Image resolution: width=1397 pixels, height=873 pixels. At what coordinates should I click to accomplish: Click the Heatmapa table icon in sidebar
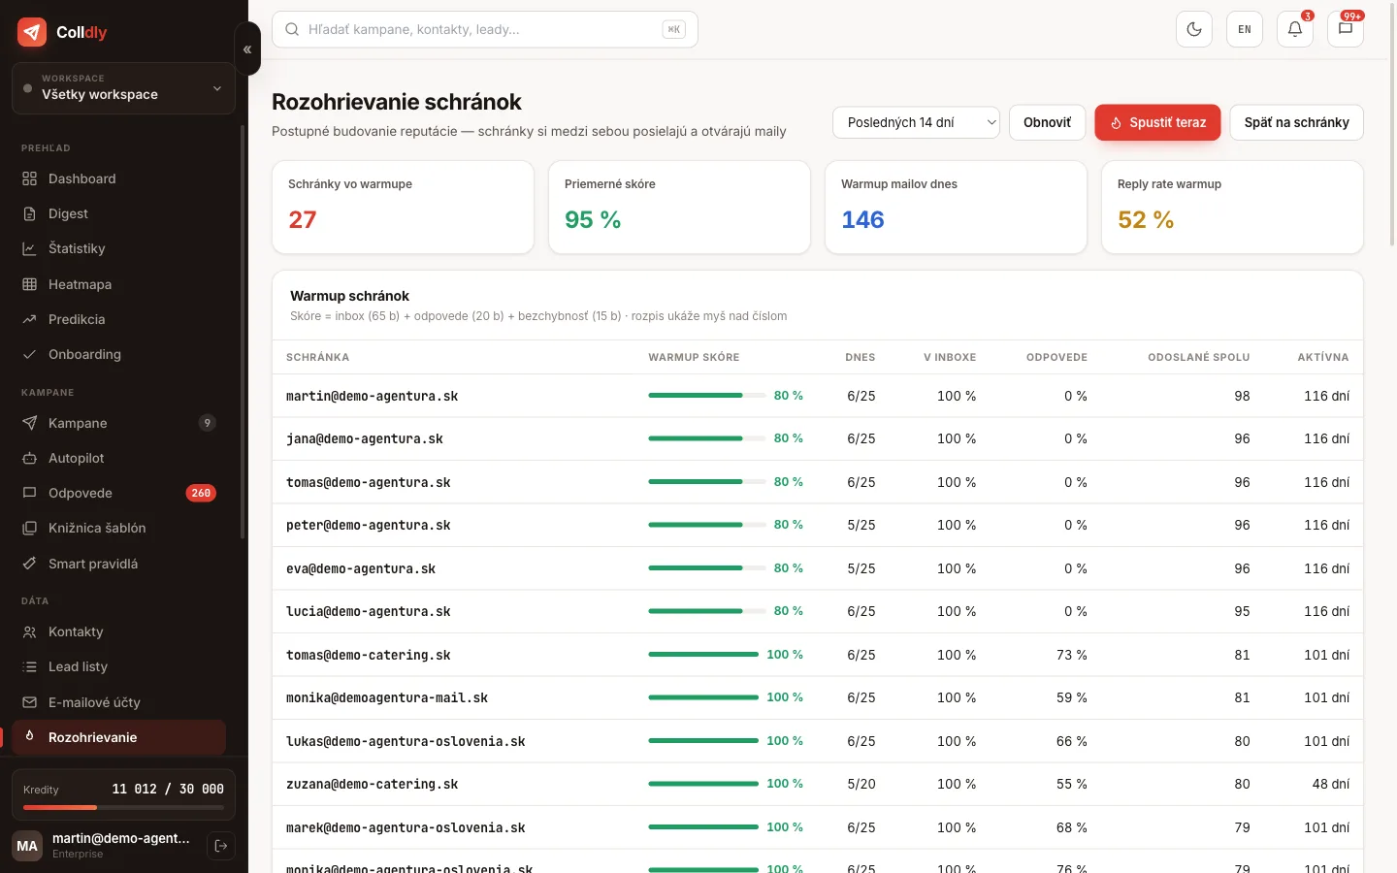pos(30,284)
